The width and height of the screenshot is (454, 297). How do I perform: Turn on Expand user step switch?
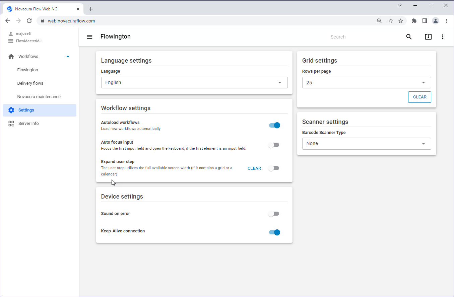coord(274,168)
